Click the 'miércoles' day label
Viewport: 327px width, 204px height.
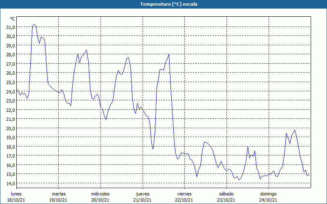pos(100,194)
